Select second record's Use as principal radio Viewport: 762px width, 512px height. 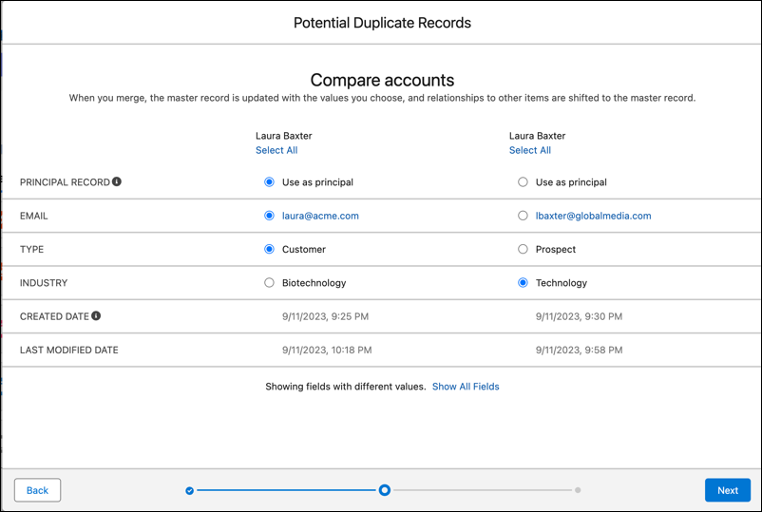pyautogui.click(x=523, y=182)
